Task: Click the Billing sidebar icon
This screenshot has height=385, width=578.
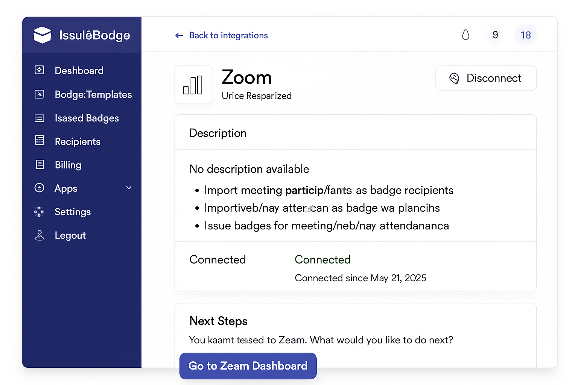Action: [x=40, y=164]
